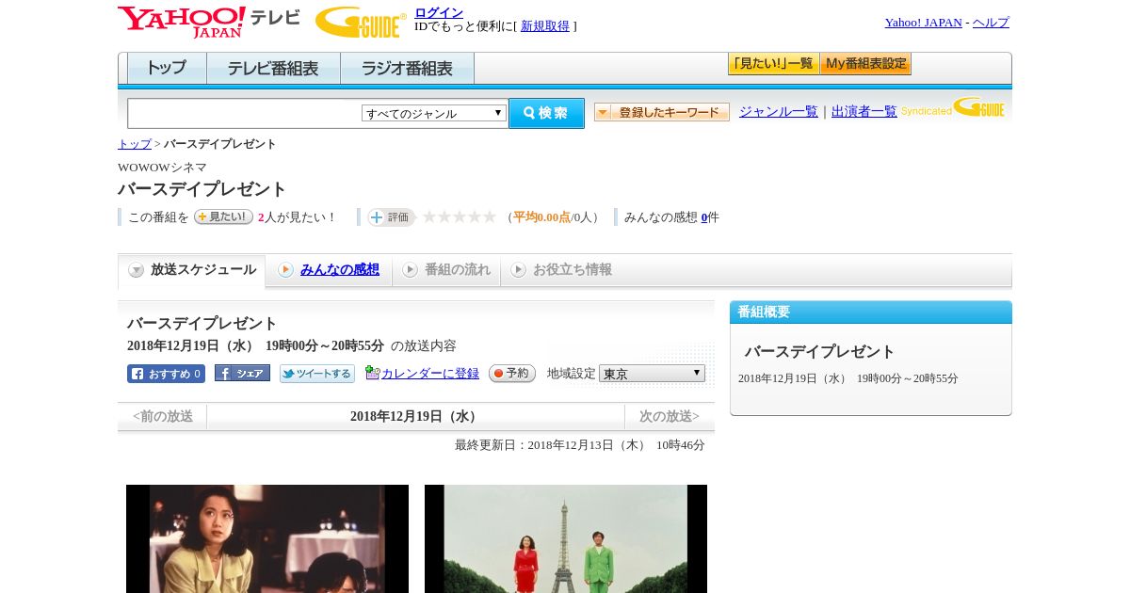This screenshot has width=1130, height=593.
Task: Click the ツイートする button
Action: coord(317,374)
